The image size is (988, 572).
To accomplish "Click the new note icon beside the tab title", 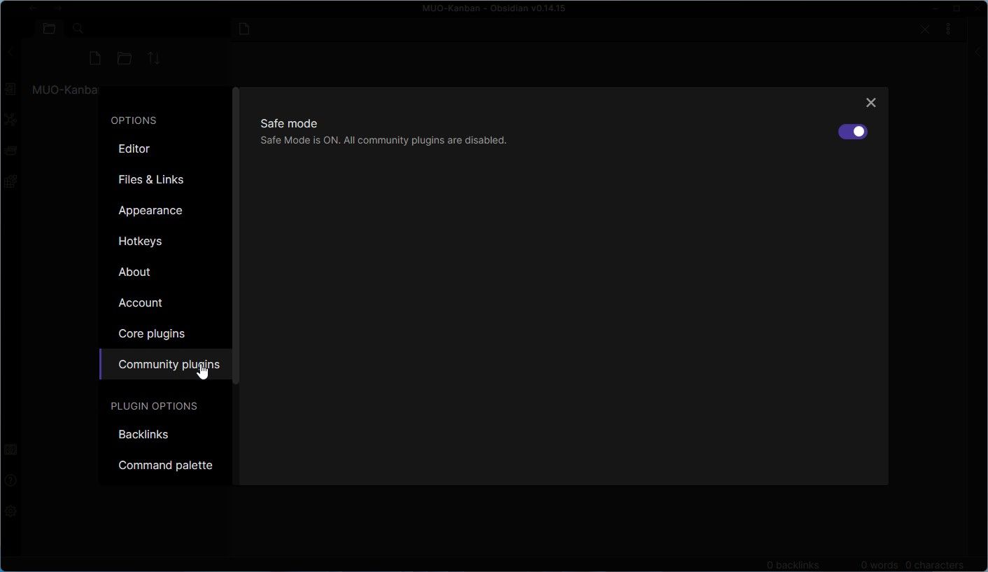I will click(x=243, y=29).
